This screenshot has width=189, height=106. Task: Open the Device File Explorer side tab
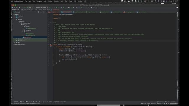(x=177, y=94)
